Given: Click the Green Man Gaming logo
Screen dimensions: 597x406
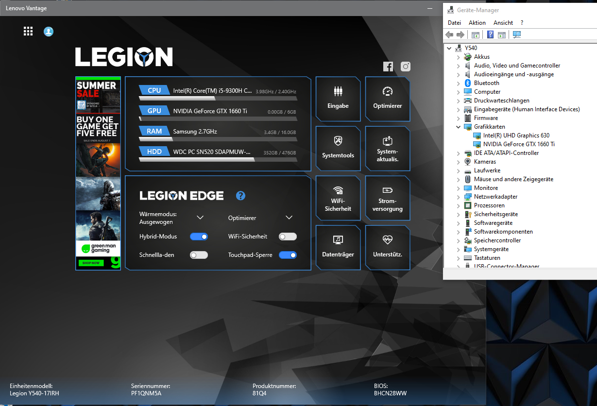Looking at the screenshot, I should point(98,249).
